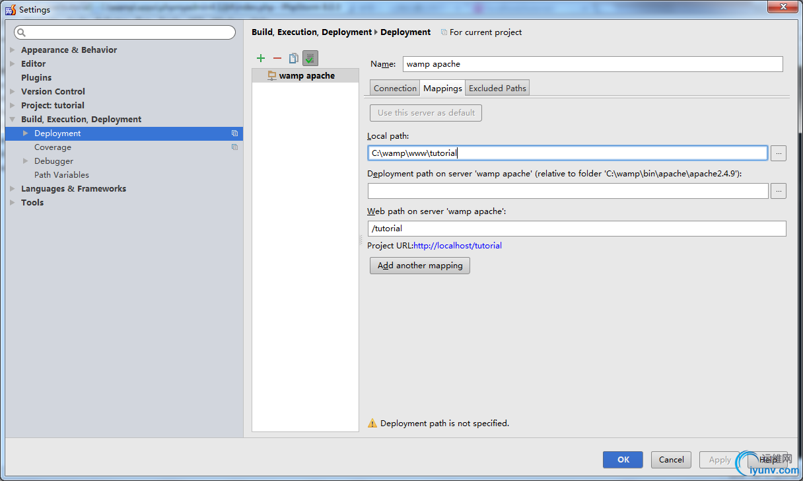Confirm settings with OK button
Image resolution: width=803 pixels, height=481 pixels.
click(623, 460)
